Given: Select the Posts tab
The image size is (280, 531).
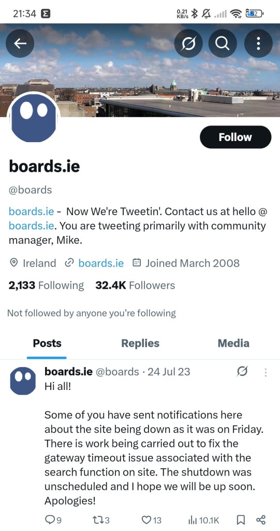Looking at the screenshot, I should pyautogui.click(x=47, y=343).
